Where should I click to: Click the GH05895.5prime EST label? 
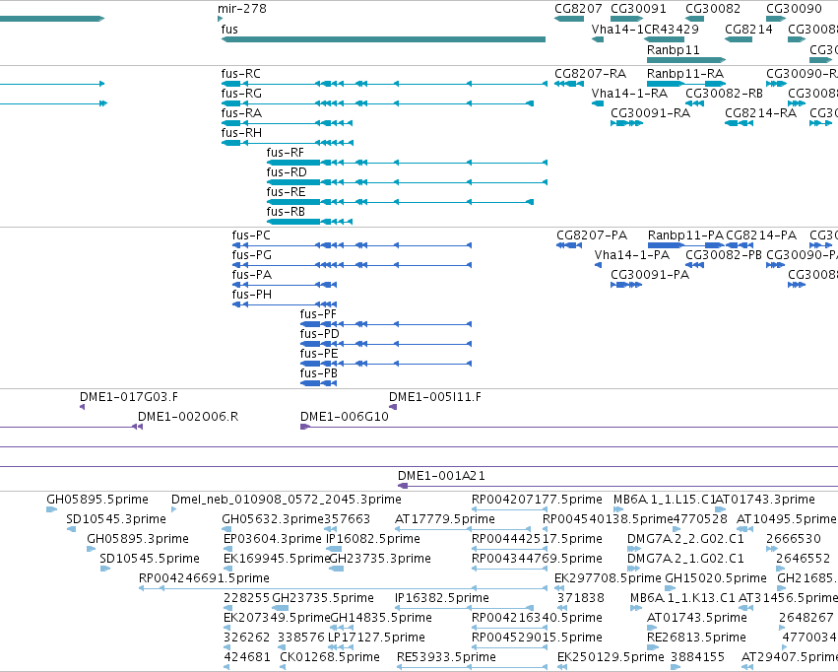tap(97, 500)
